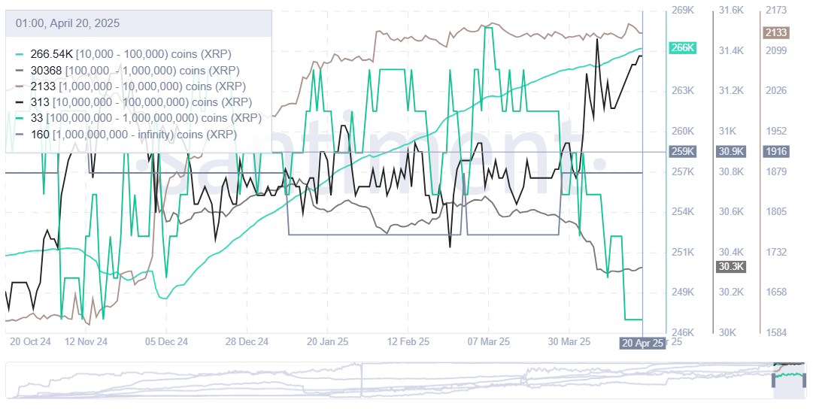Click the tooltip header 01:00, April 20, 2025
The width and height of the screenshot is (816, 409).
pos(68,23)
